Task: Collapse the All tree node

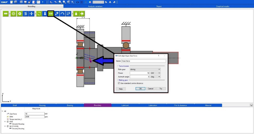Action: (x=2, y=111)
